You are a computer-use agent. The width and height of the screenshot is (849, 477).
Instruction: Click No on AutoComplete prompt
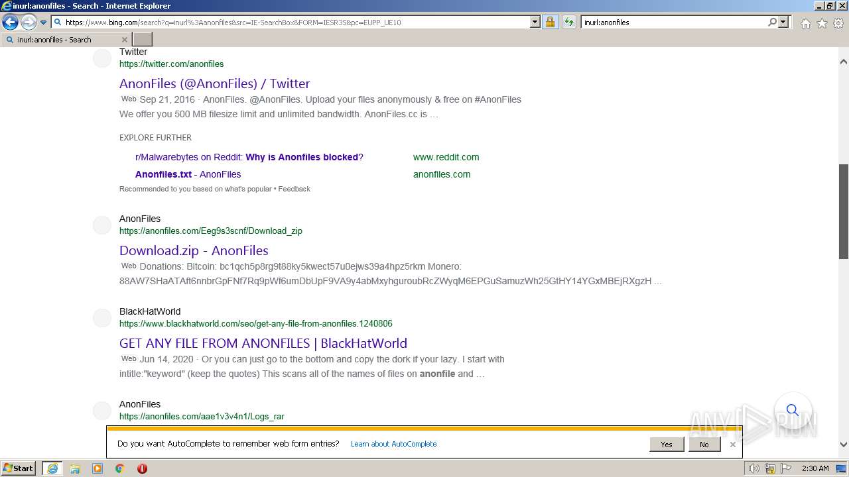pyautogui.click(x=704, y=445)
